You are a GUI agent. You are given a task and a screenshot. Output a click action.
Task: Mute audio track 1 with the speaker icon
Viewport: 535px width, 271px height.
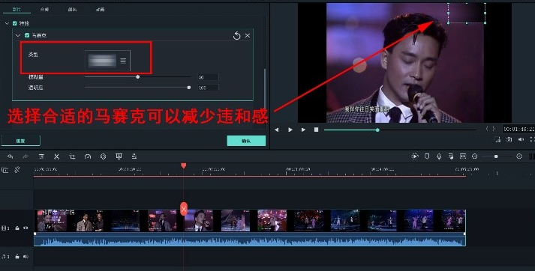pyautogui.click(x=26, y=256)
